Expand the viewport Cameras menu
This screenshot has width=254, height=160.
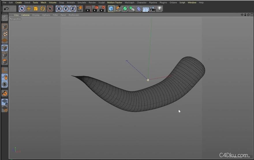pyautogui.click(x=25, y=15)
